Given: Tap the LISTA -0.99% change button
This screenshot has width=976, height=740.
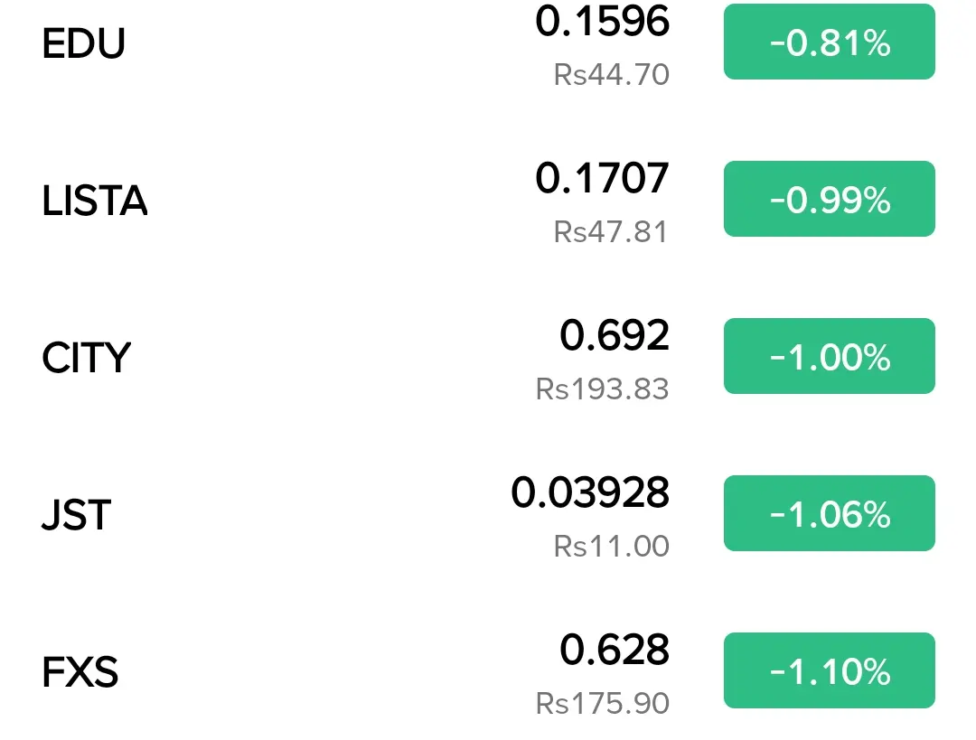Looking at the screenshot, I should tap(829, 199).
